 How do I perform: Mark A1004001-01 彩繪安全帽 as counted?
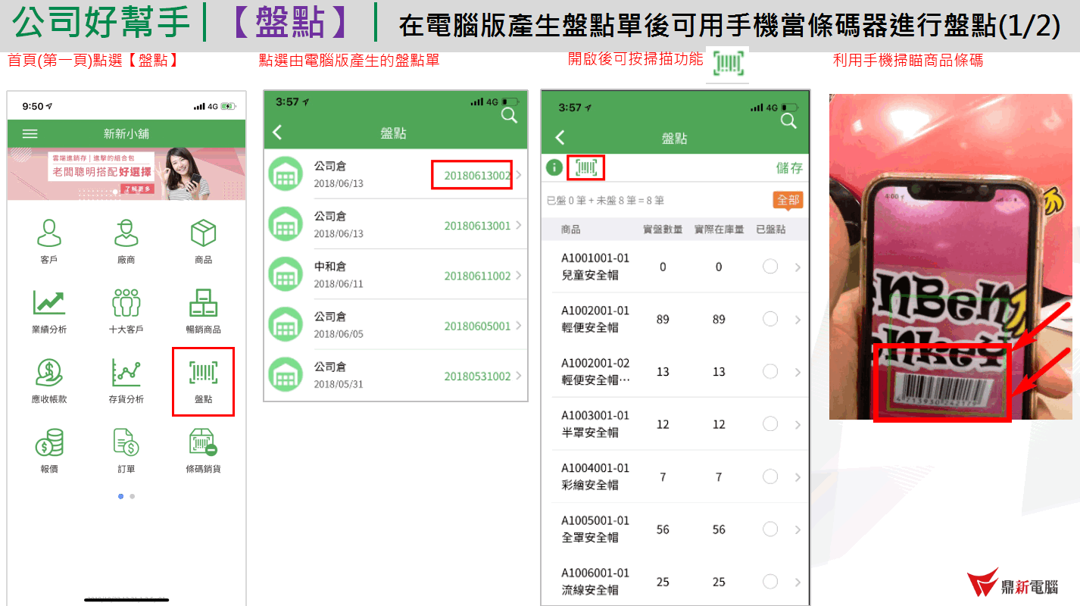770,476
